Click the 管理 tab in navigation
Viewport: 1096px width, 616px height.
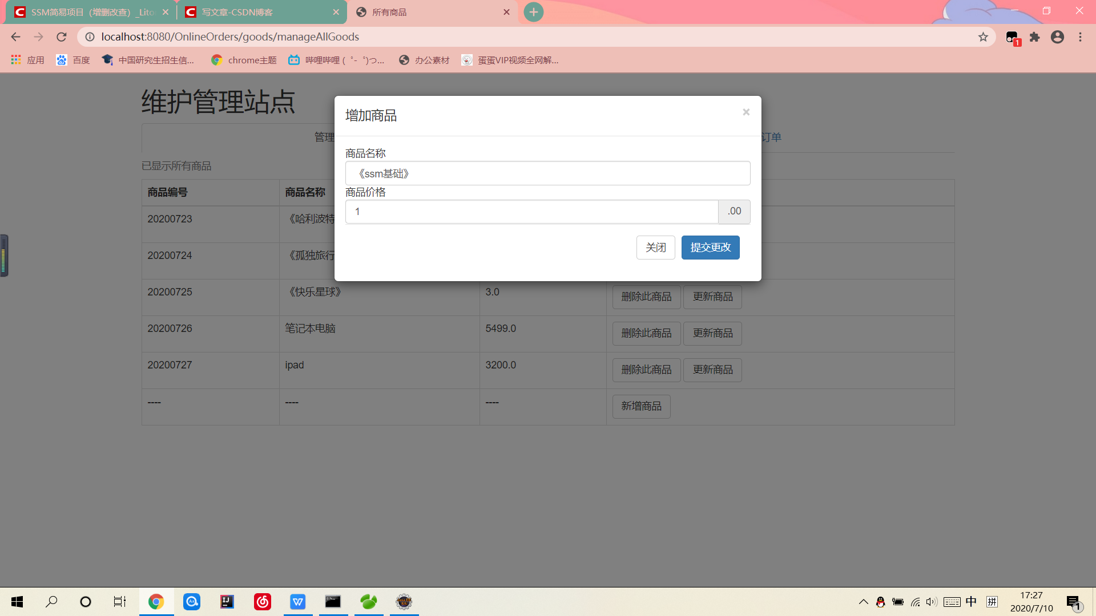[324, 136]
